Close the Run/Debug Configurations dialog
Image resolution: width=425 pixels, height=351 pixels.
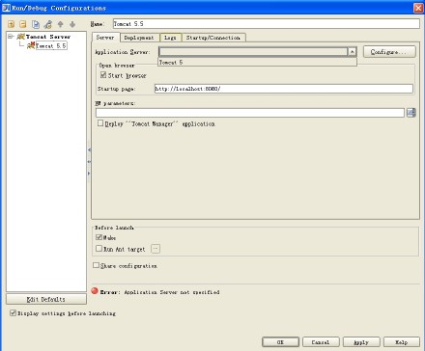coord(418,8)
